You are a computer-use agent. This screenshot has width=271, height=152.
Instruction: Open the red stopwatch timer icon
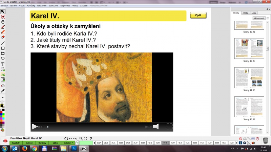(x=257, y=138)
